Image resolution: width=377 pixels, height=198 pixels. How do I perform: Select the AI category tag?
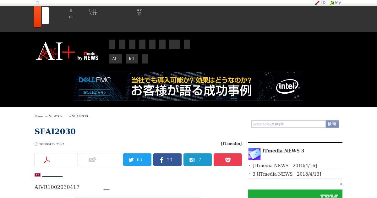(x=115, y=59)
